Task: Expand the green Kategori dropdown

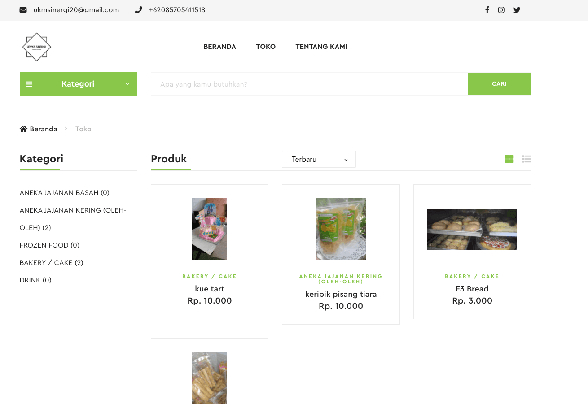Action: pyautogui.click(x=79, y=84)
